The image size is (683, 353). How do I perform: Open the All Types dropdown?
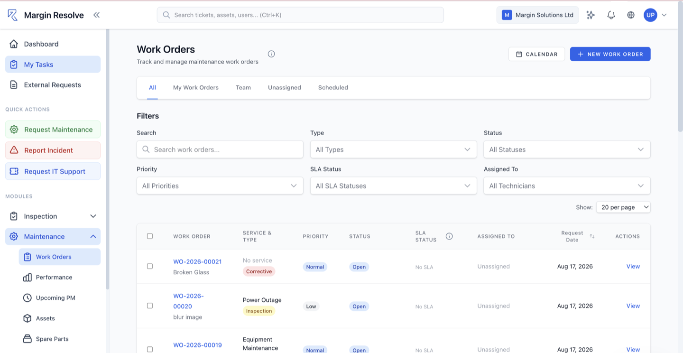click(393, 149)
